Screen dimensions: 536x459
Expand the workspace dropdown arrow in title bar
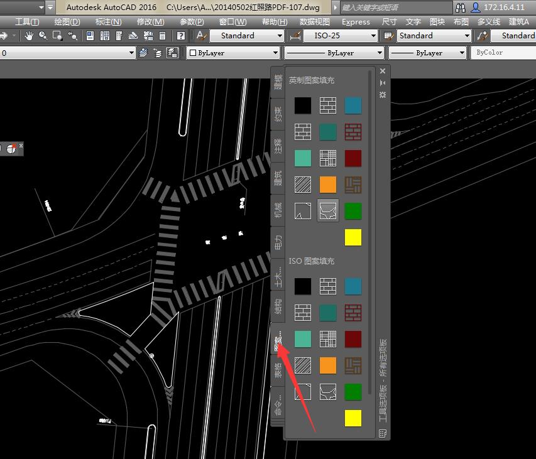click(41, 7)
